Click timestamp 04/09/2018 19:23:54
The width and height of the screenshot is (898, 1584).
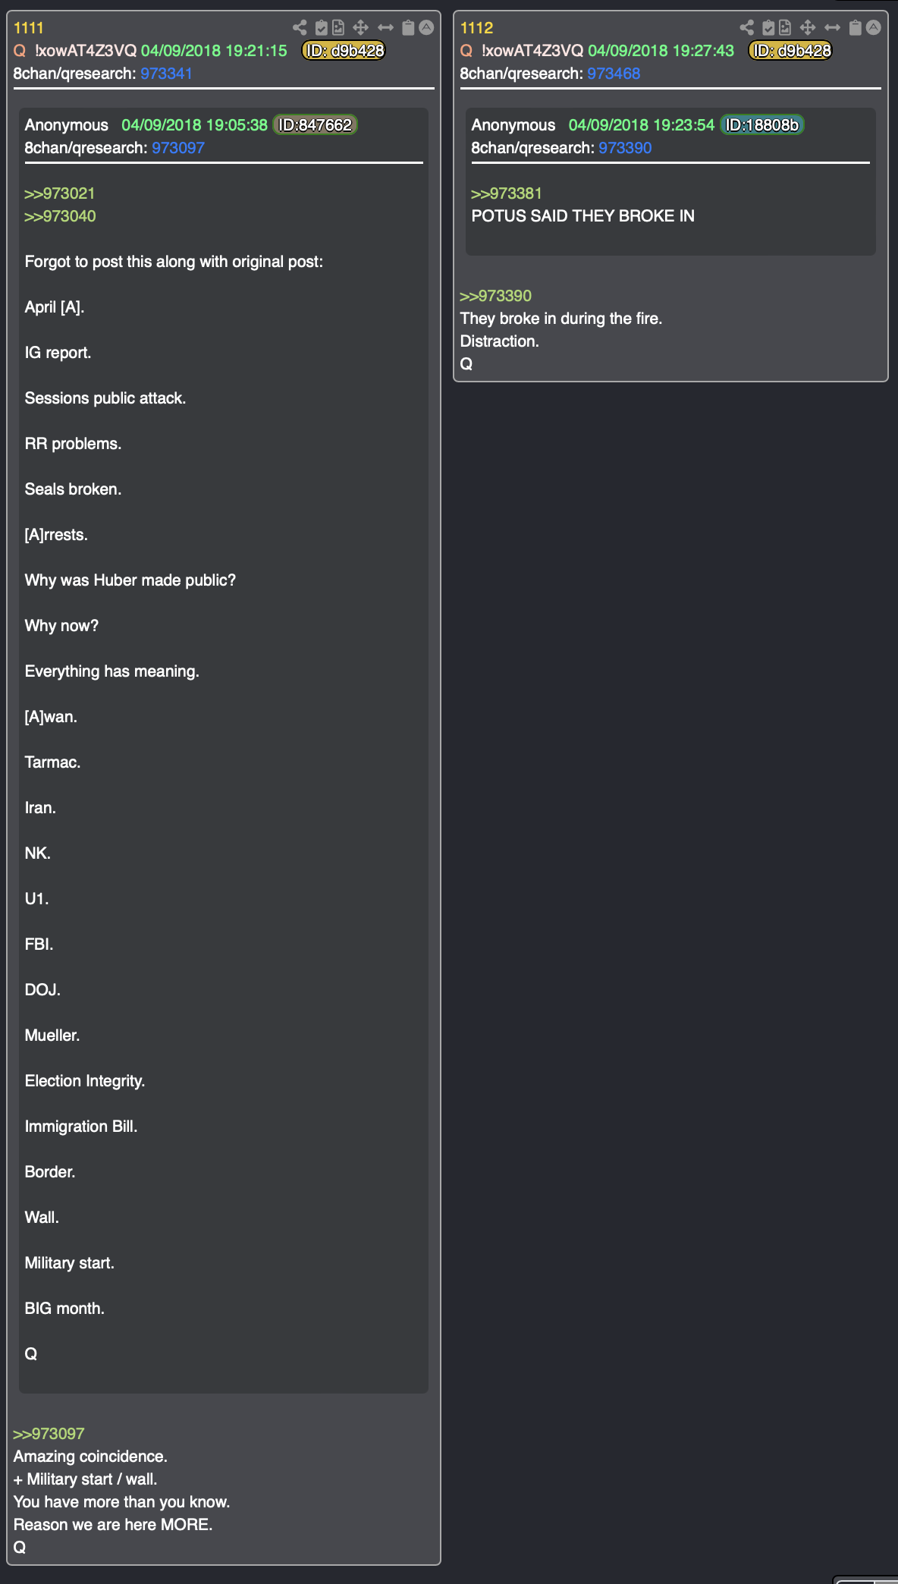pyautogui.click(x=642, y=125)
